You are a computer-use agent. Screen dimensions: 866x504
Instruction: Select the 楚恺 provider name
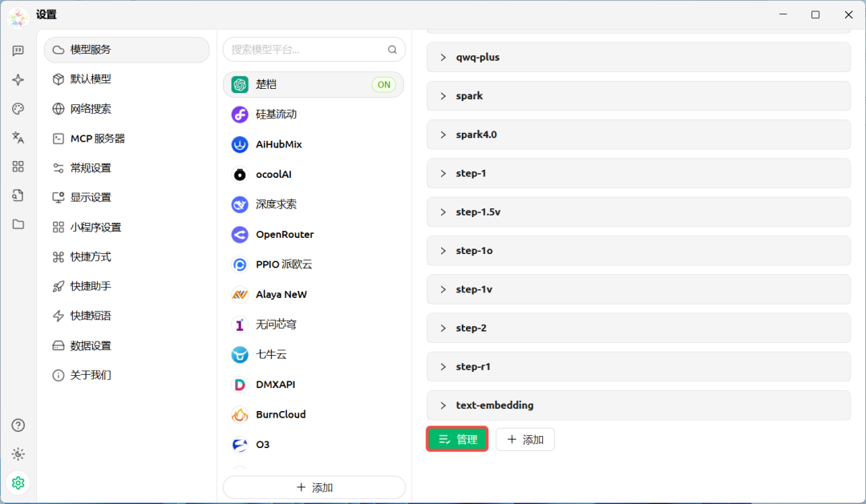pos(266,84)
